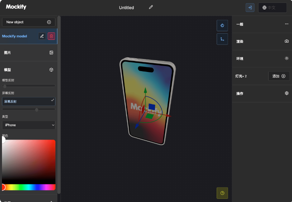Screen dimensions: 292x202
Task: Click the image icon beside 图片
Action: [51, 52]
